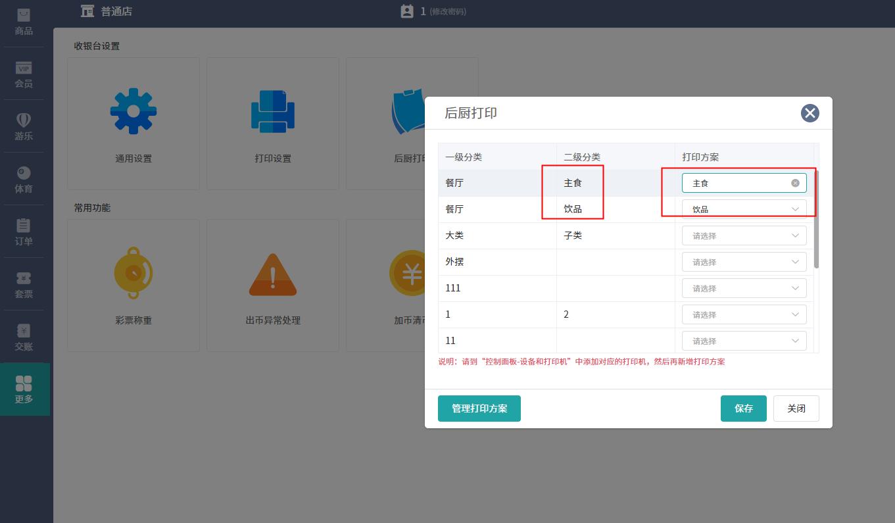Open the 体育 sidebar section
Viewport: 895px width, 523px height.
(x=24, y=180)
